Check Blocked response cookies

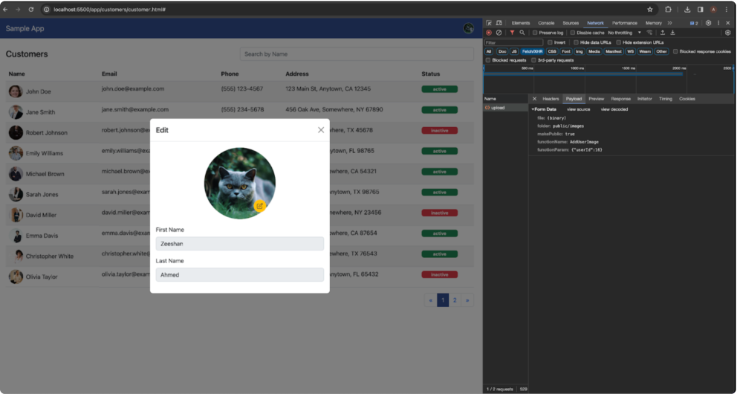[675, 51]
